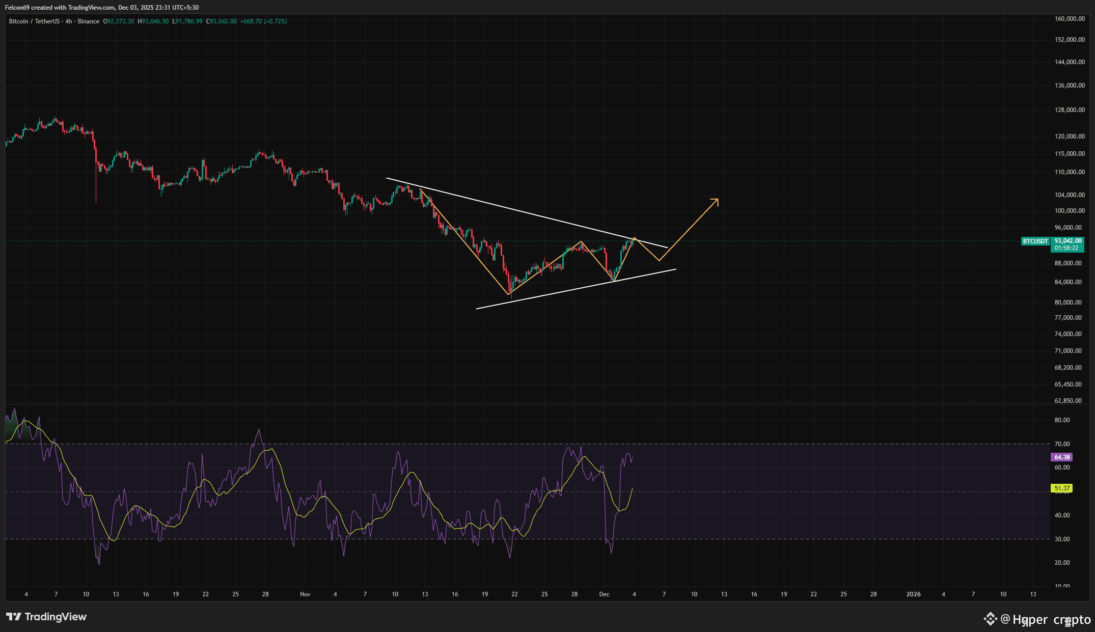Click the TradingView logo icon
This screenshot has height=632, width=1095.
[x=13, y=617]
